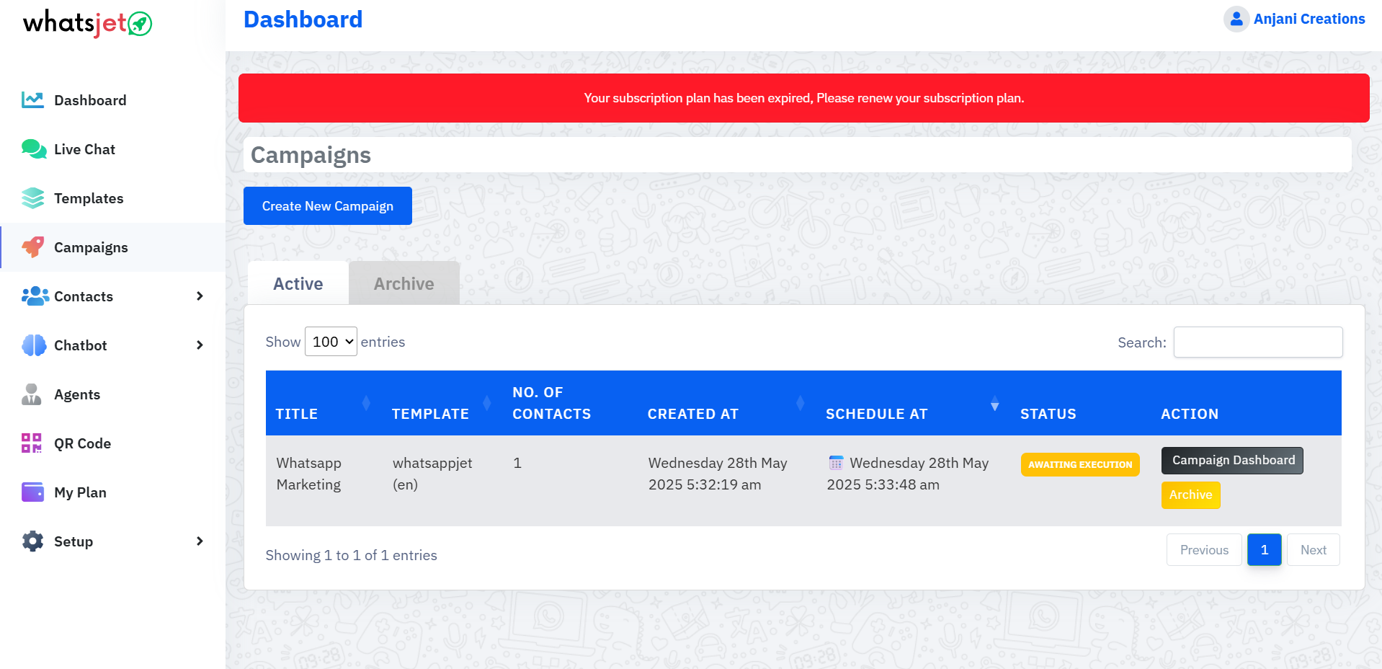This screenshot has height=669, width=1382.
Task: Click the Agents person icon
Action: tap(31, 394)
